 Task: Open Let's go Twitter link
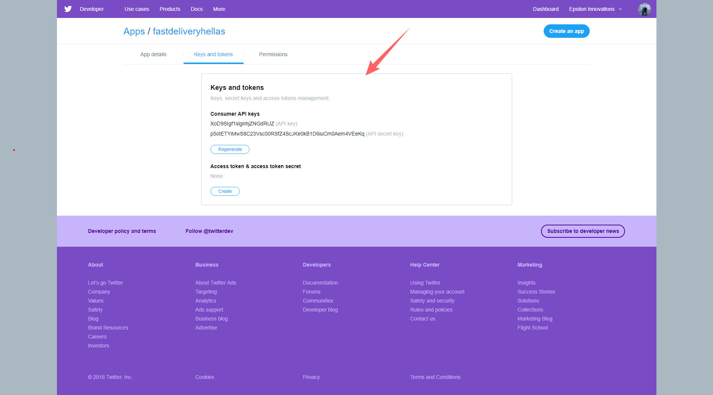pyautogui.click(x=105, y=283)
